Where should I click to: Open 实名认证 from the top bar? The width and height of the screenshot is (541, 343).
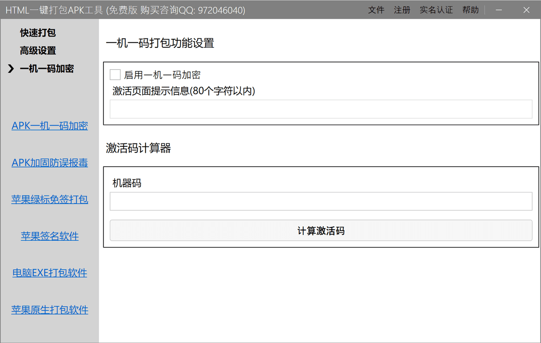tap(436, 10)
